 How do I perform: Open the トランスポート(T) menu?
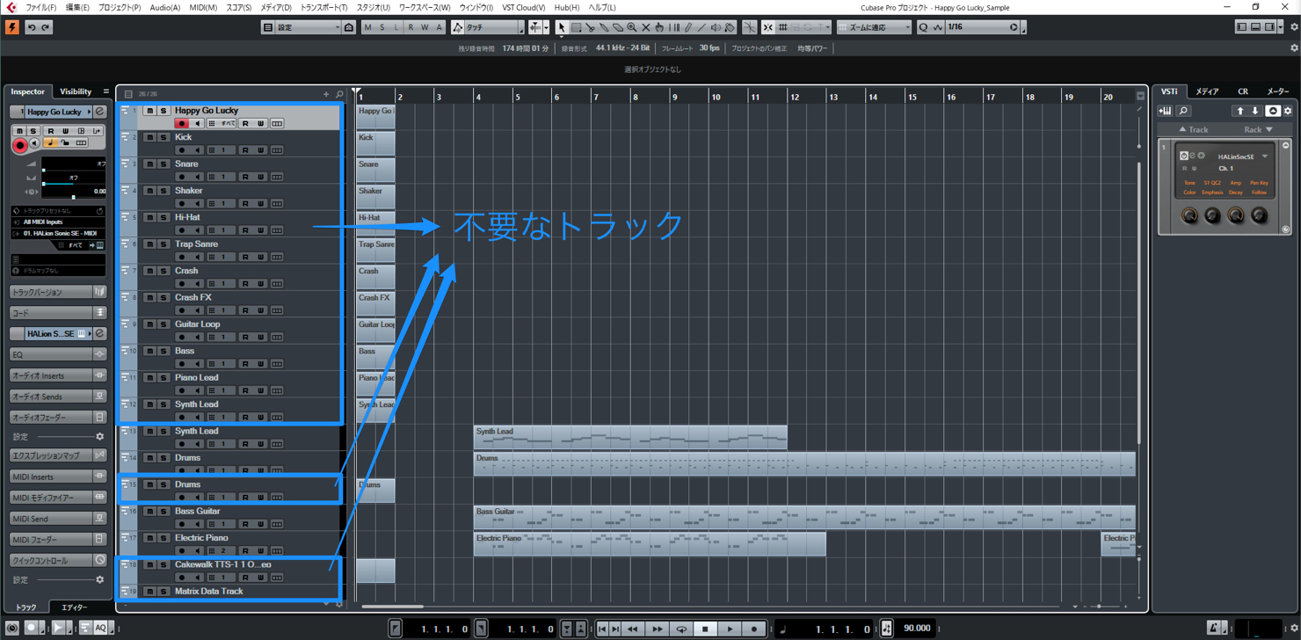324,7
